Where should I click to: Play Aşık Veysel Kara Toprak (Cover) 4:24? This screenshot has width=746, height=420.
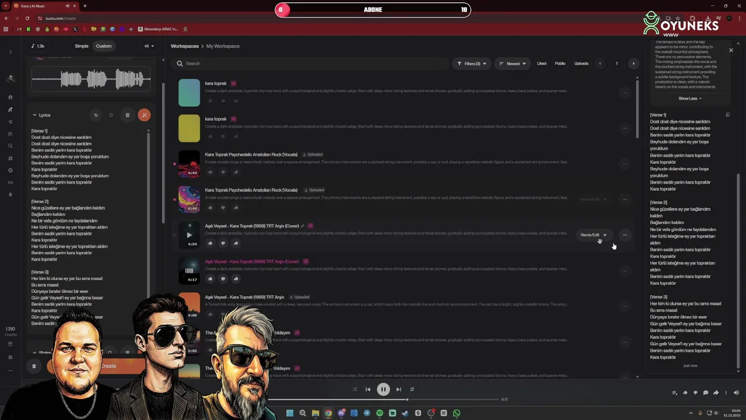[189, 235]
